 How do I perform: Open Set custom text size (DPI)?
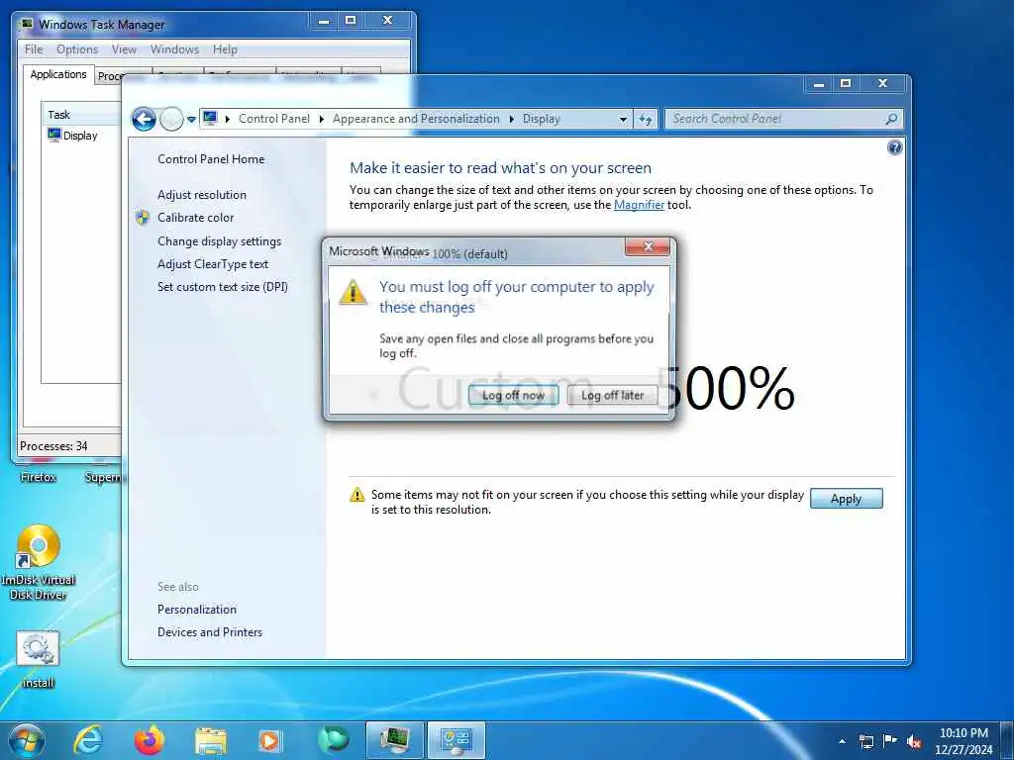coord(223,287)
